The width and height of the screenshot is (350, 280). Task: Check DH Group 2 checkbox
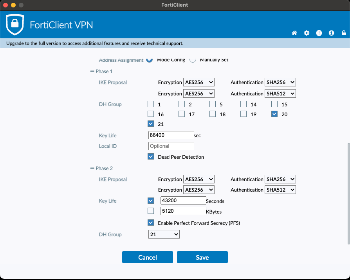(182, 104)
